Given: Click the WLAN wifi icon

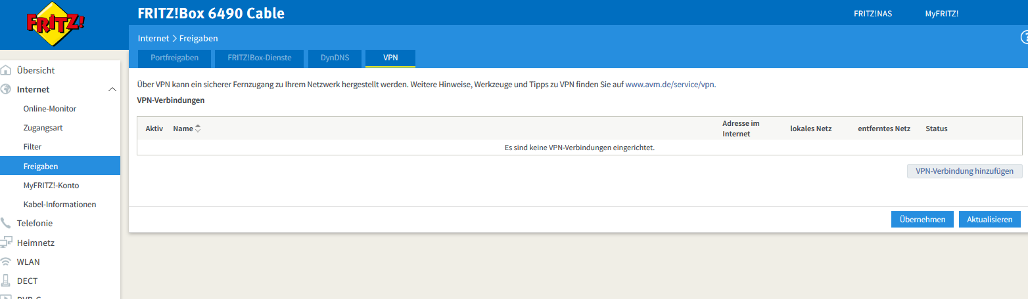Looking at the screenshot, I should [7, 262].
